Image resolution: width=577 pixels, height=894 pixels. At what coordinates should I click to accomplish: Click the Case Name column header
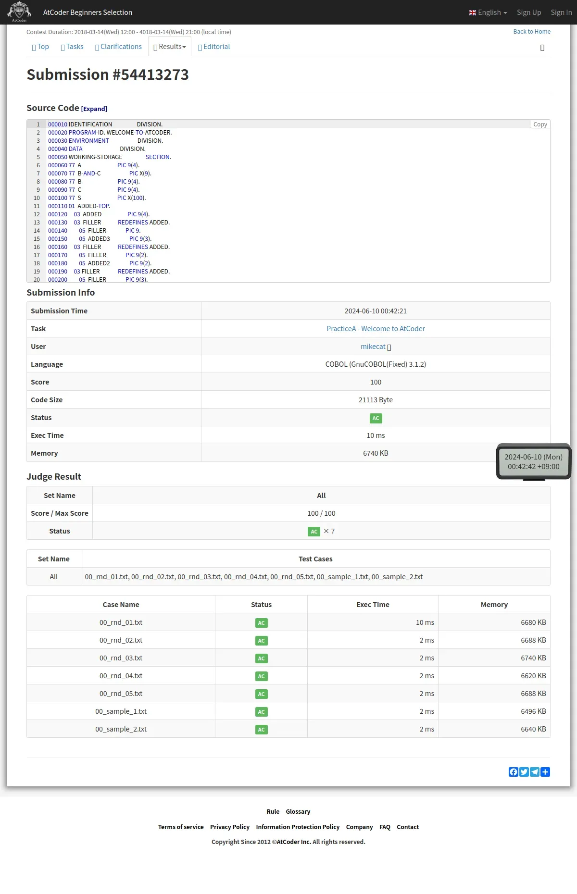click(121, 605)
